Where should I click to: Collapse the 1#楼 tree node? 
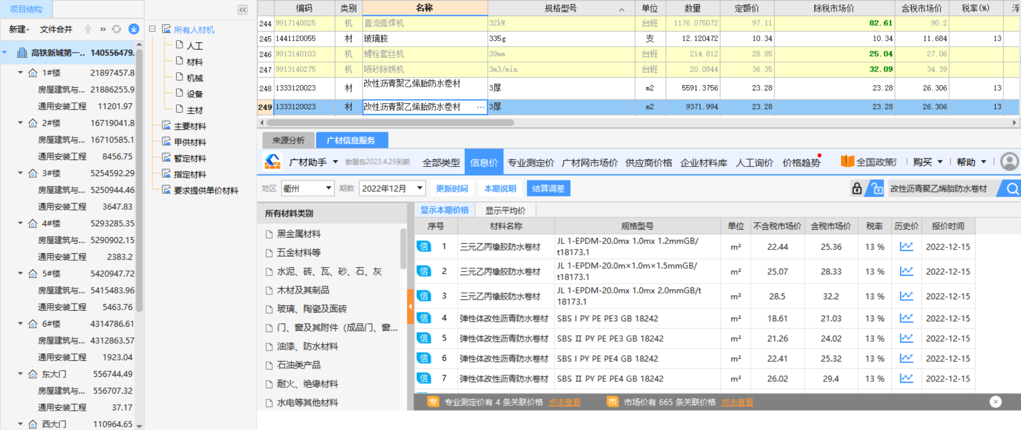pos(20,72)
